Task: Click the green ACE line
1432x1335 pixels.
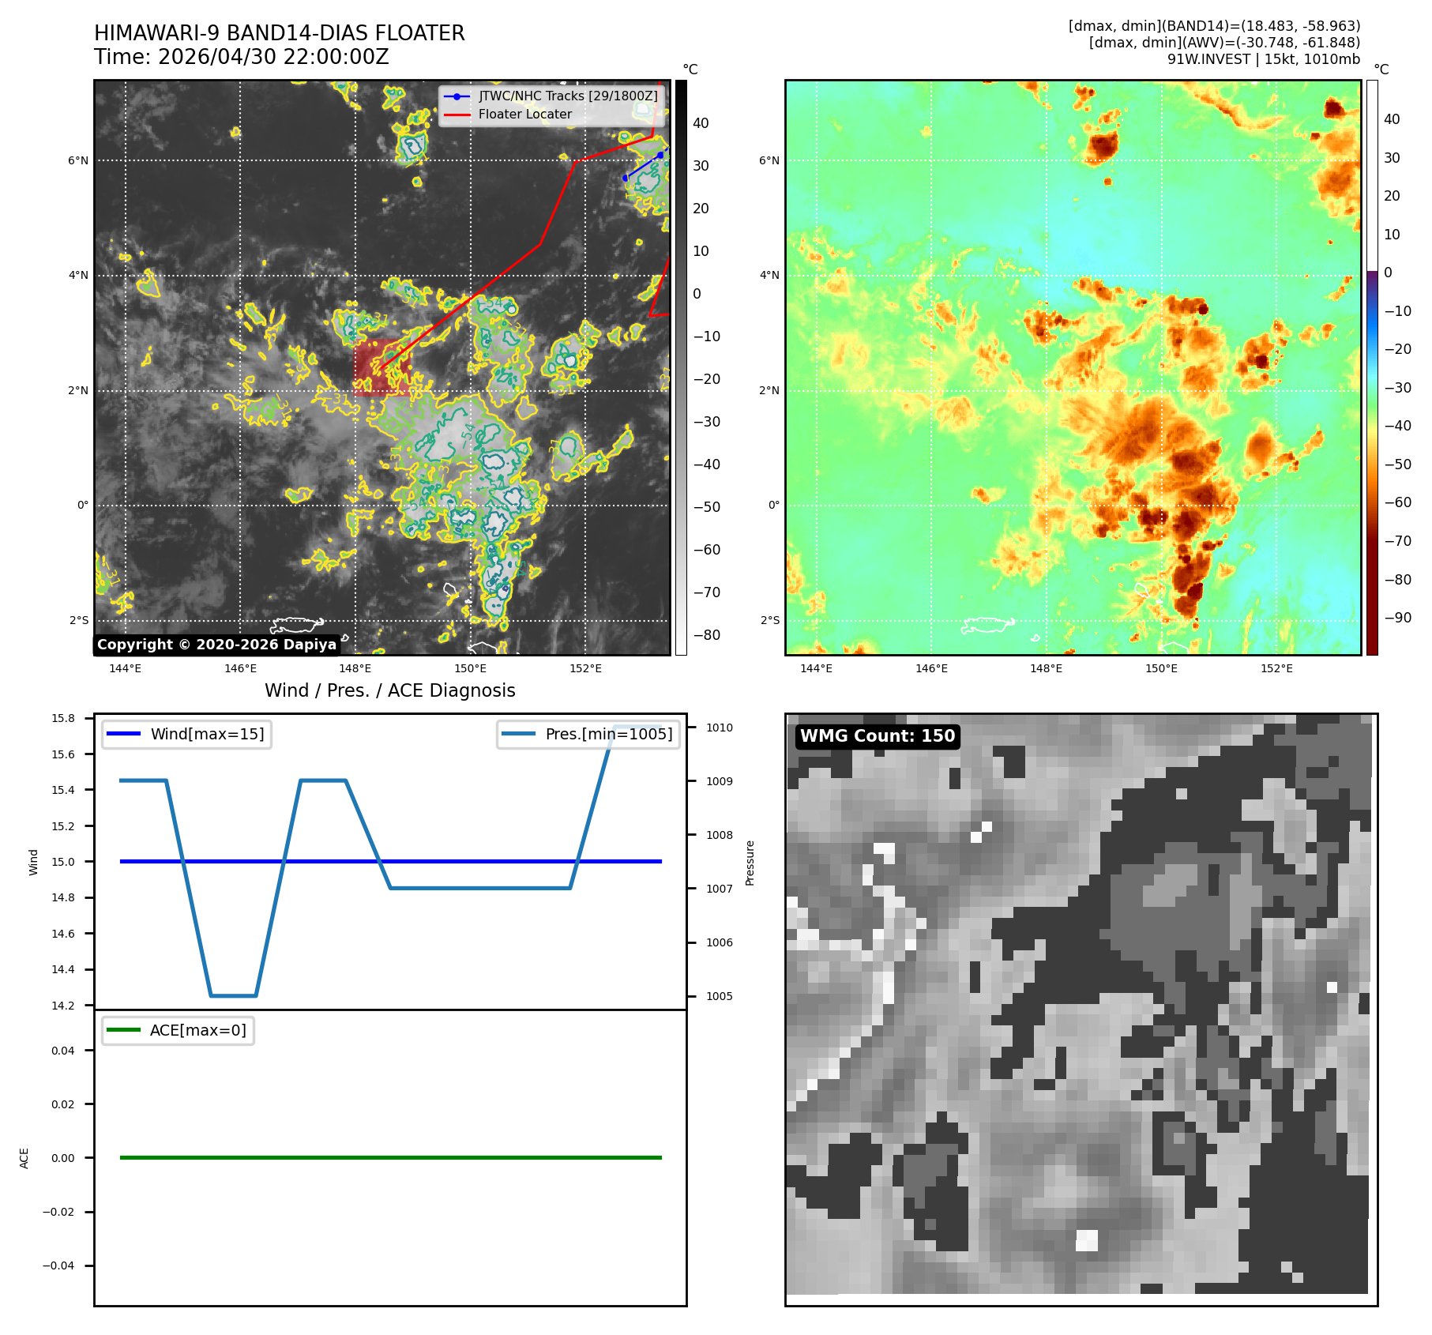Action: point(390,1157)
